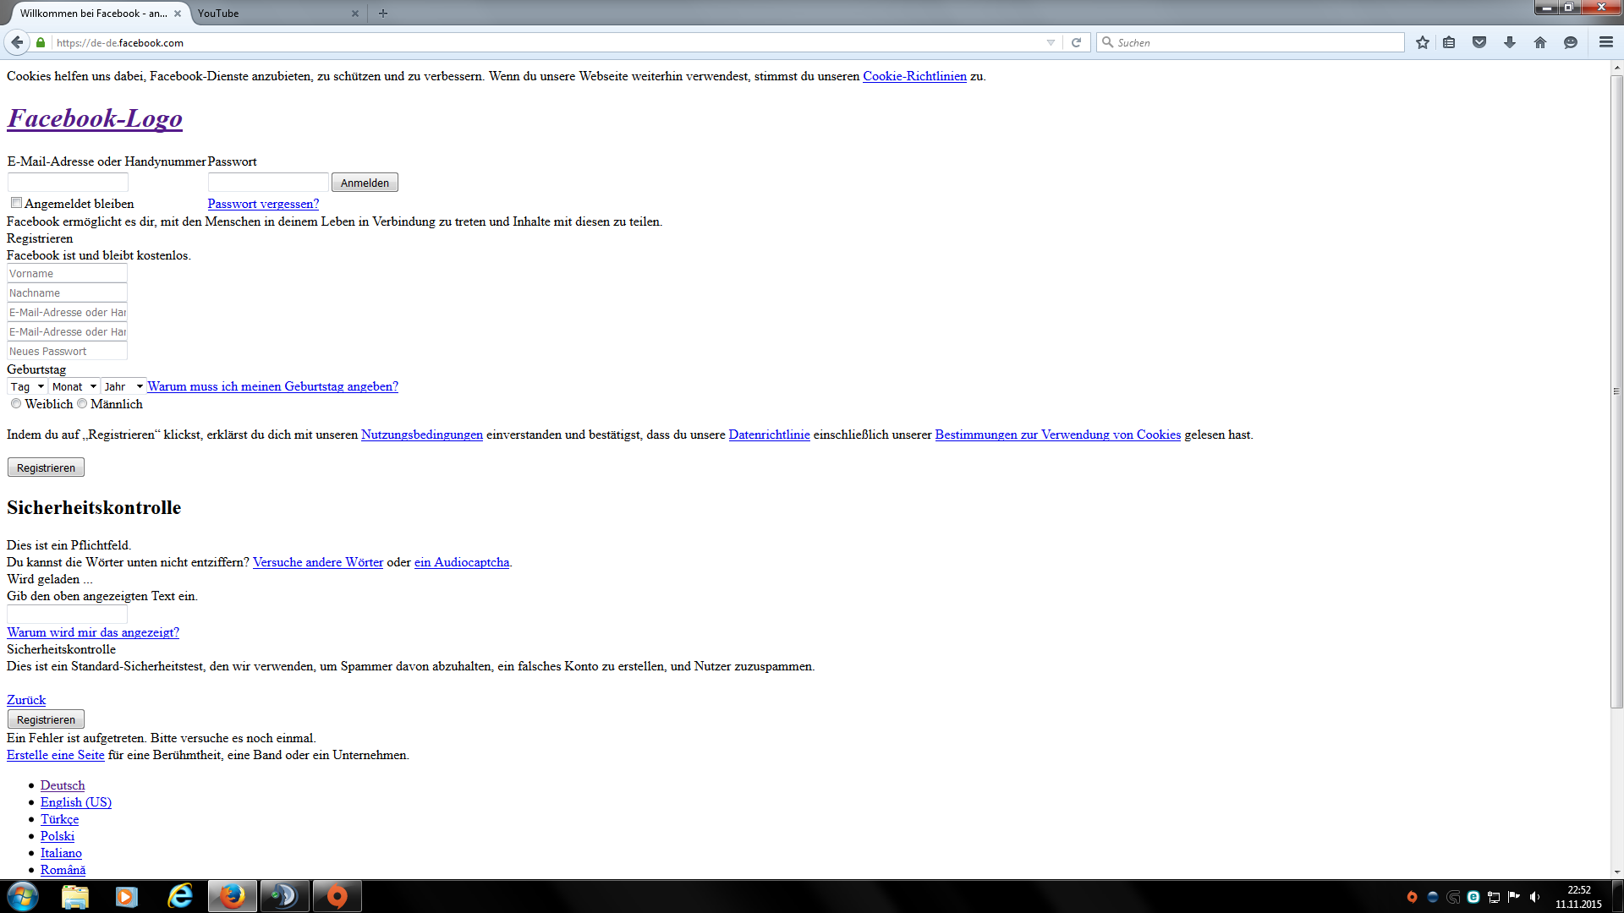Open the downloads arrow icon
Viewport: 1624px width, 913px height.
click(1510, 42)
